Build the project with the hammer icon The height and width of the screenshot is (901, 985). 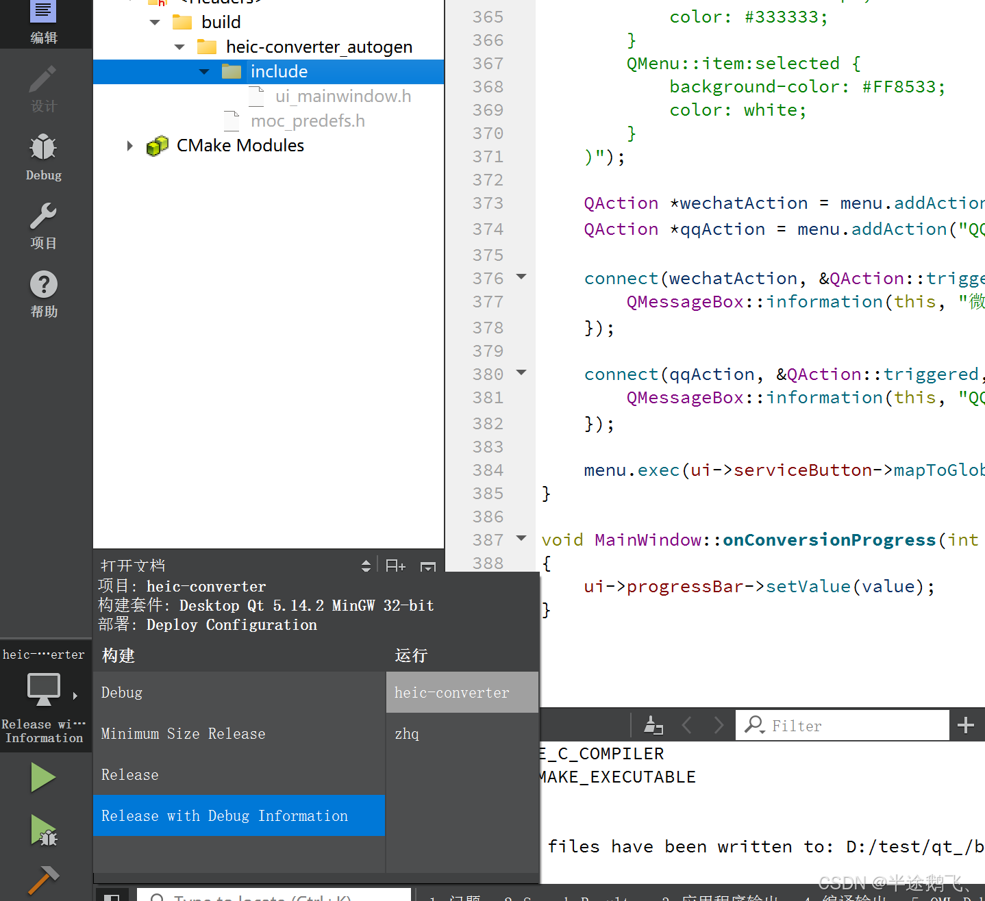(x=43, y=880)
